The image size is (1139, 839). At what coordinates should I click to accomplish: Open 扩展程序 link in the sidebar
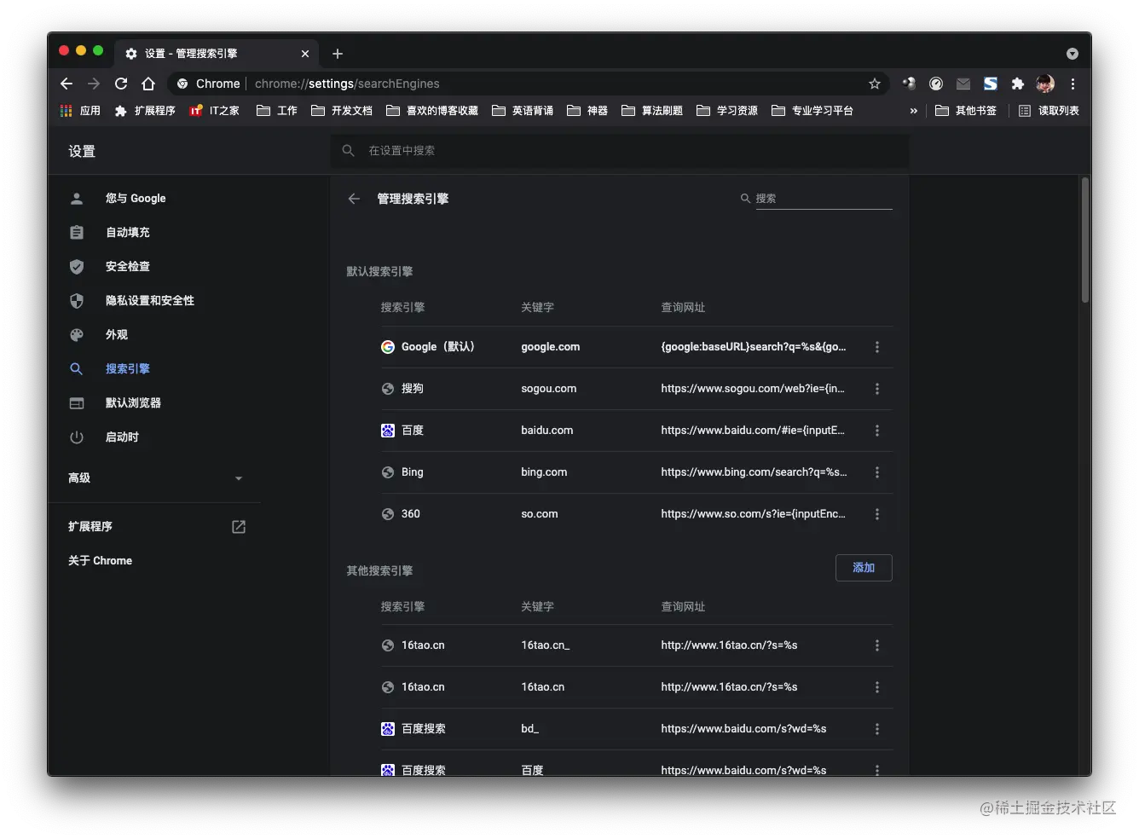(x=155, y=527)
